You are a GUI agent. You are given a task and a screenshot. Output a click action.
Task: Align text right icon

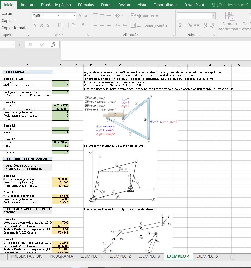point(109,25)
